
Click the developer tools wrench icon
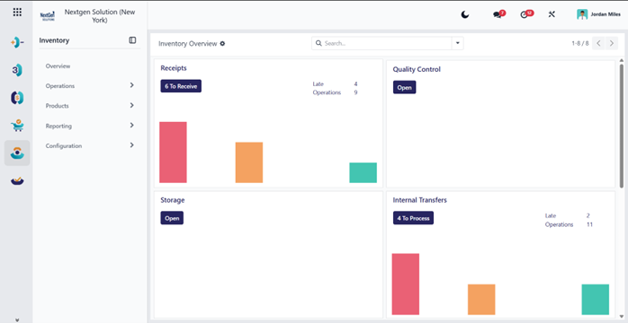[552, 14]
